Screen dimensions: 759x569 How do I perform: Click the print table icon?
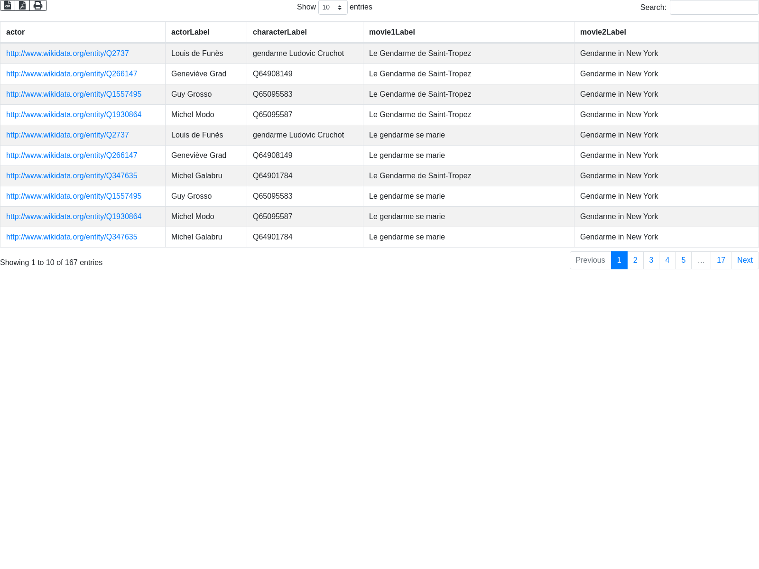click(38, 6)
